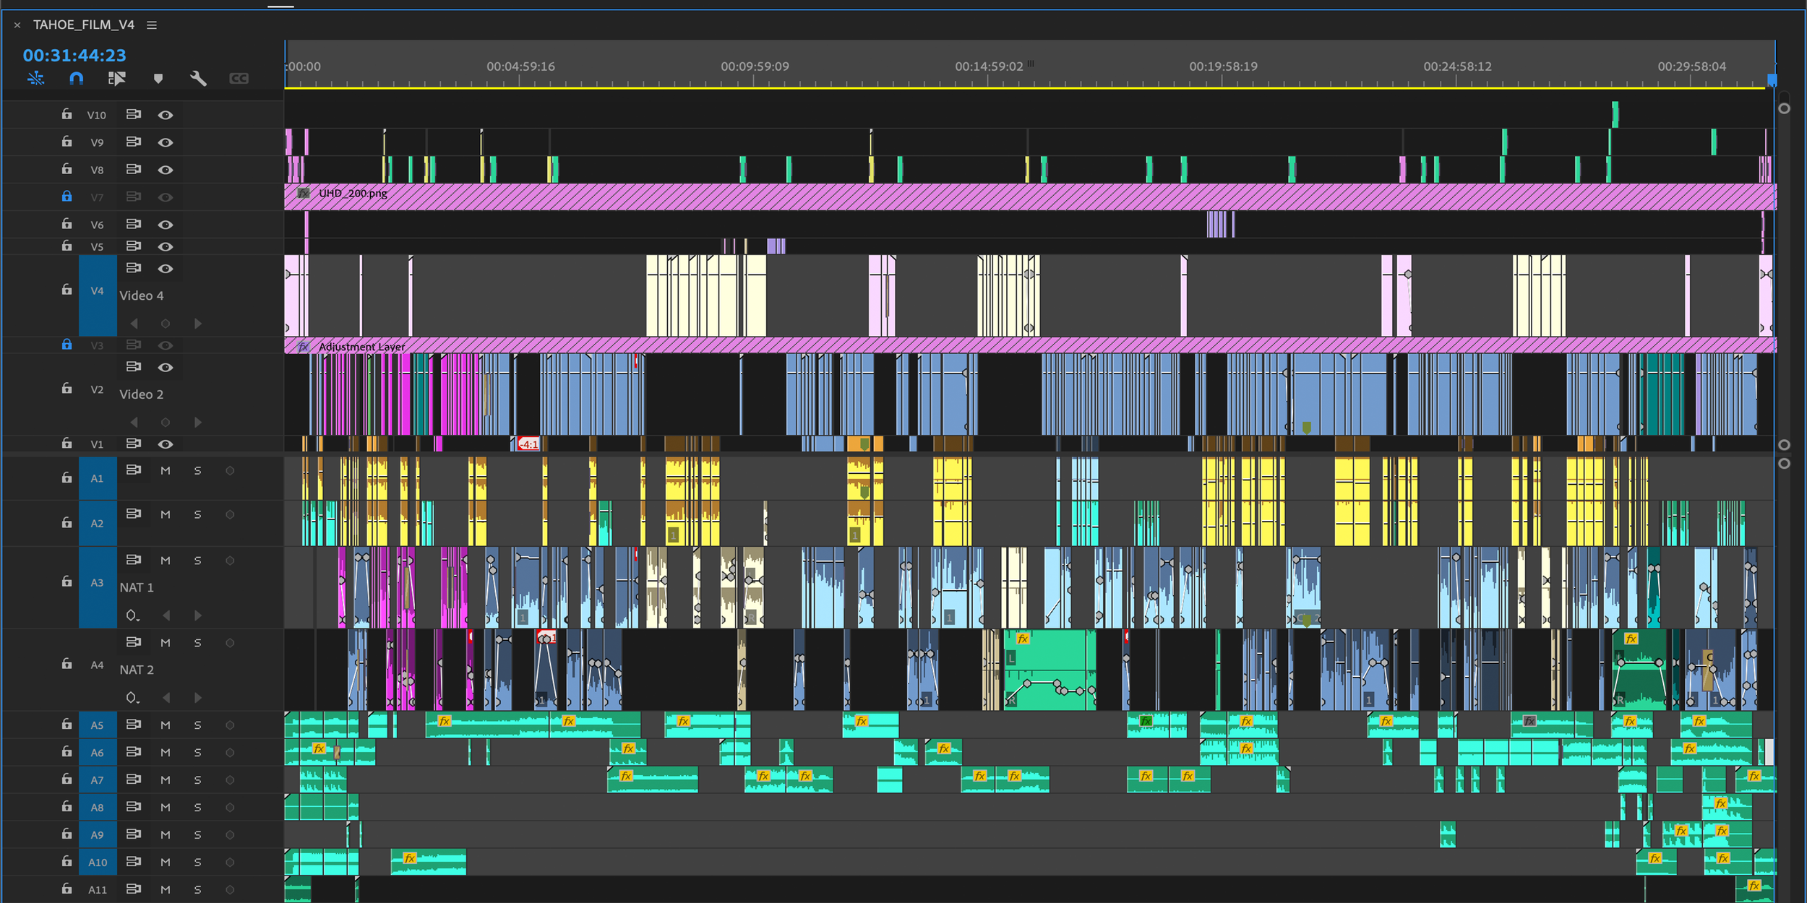Target the V4 track header
The width and height of the screenshot is (1807, 903).
(x=97, y=290)
